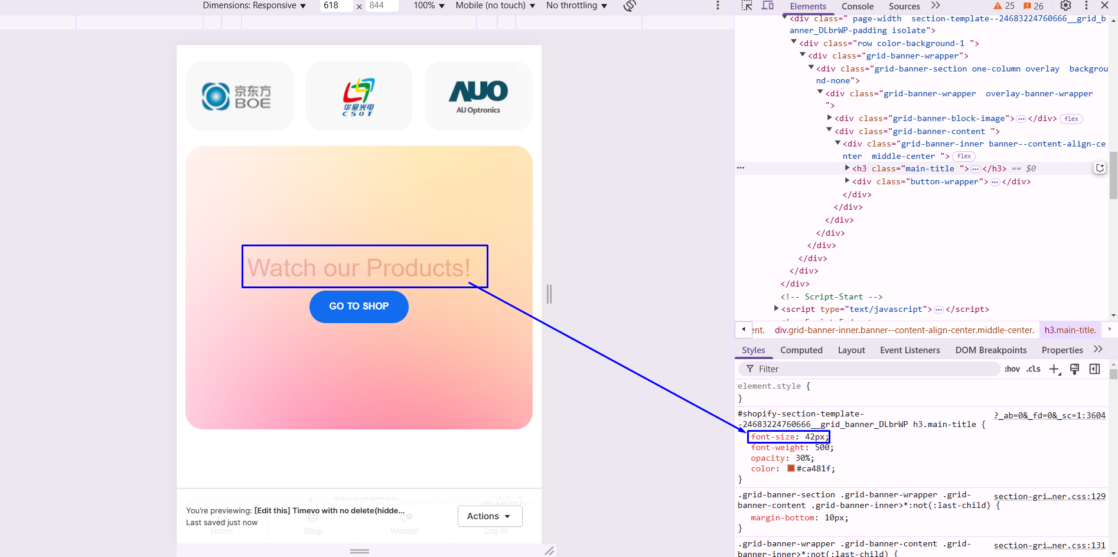Click the viewport bottom resize handle
Screen dimensions: 1118x557
[360, 551]
